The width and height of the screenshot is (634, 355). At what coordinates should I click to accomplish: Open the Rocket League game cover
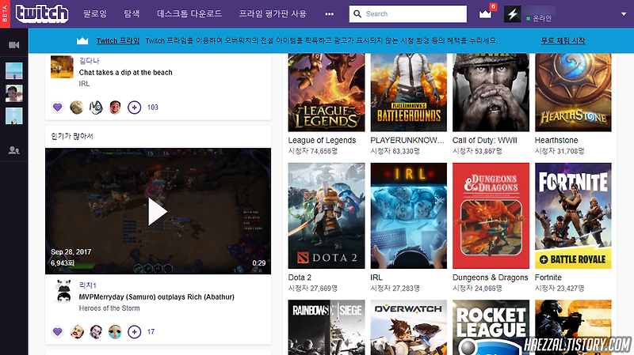pos(491,327)
